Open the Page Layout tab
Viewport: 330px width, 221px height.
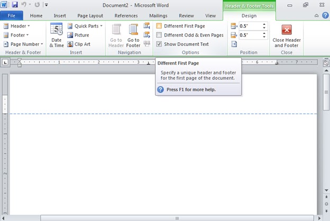(90, 16)
